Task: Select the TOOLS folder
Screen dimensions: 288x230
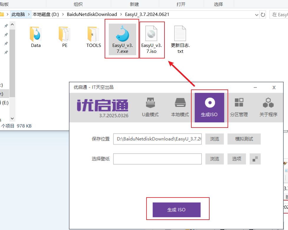Action: (93, 37)
